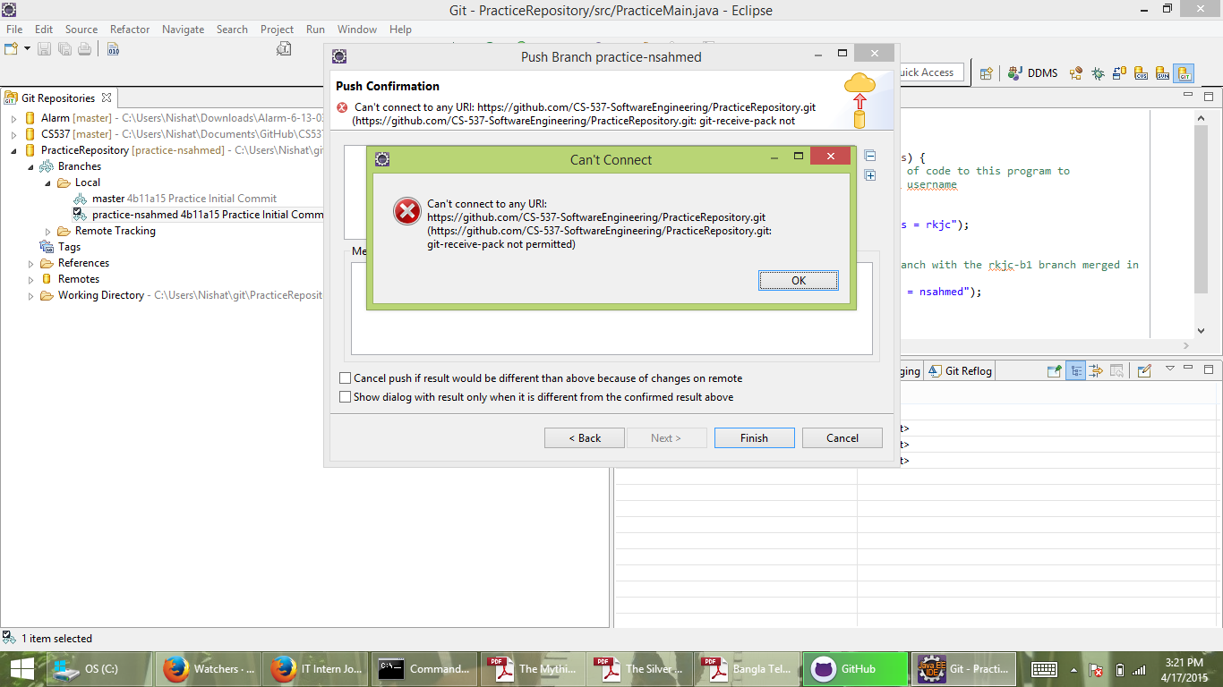Click the Cancel button in push dialog
Screen dimensions: 1223x687
point(842,438)
